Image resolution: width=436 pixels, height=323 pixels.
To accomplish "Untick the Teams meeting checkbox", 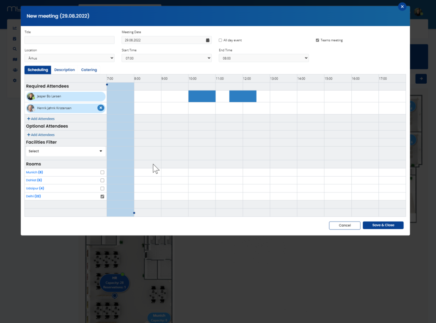I will point(317,40).
